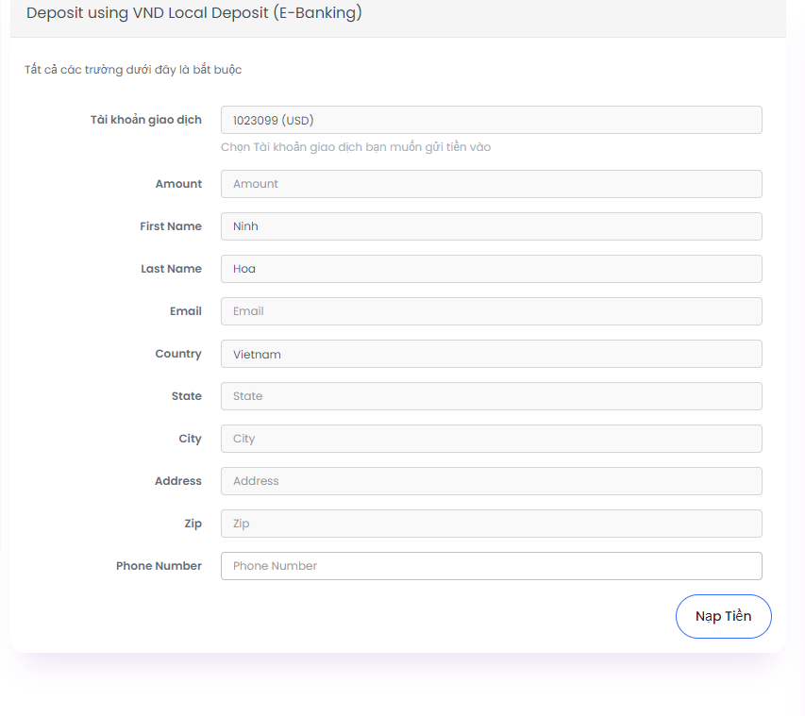Click the Email label text
Viewport: 805px width, 716px height.
click(186, 311)
